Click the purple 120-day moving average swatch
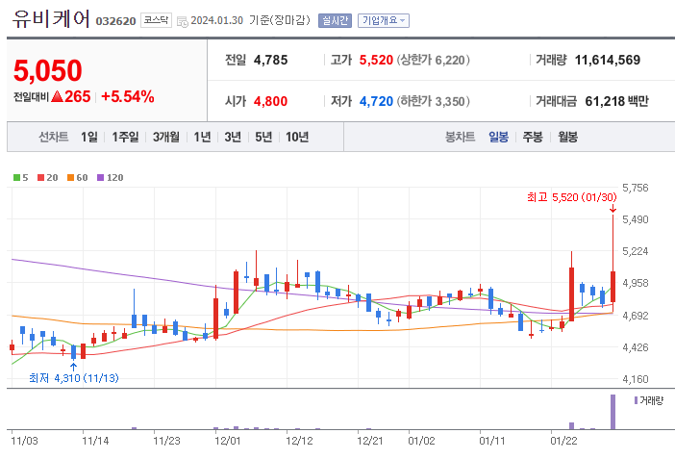Screen dimensions: 675x459 coord(100,178)
